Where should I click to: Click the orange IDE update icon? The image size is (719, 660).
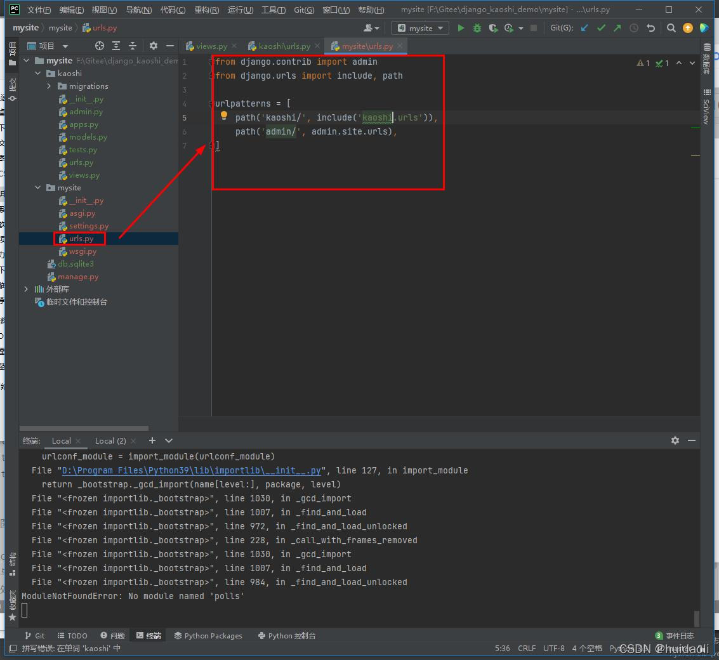coord(687,28)
